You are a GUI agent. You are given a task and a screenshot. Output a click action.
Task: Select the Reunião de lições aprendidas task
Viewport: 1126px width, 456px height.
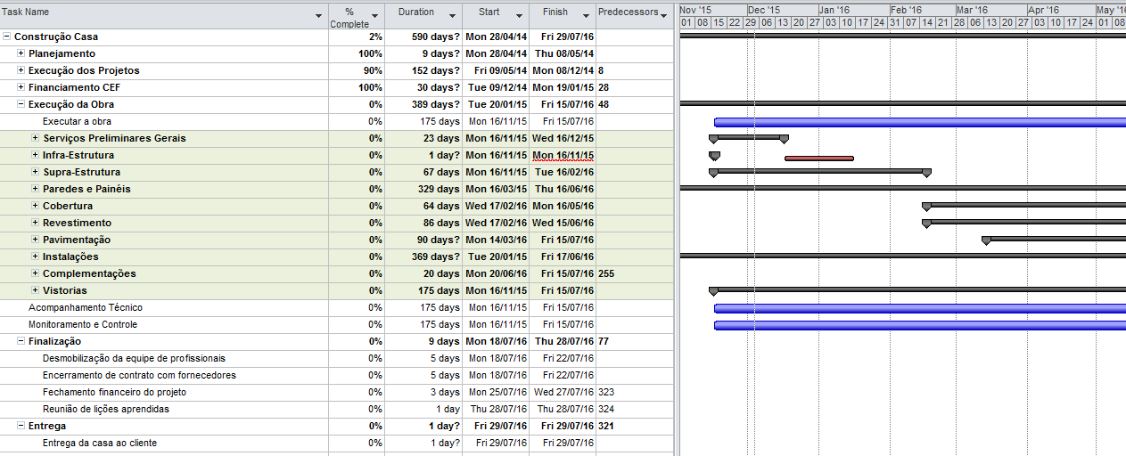105,410
